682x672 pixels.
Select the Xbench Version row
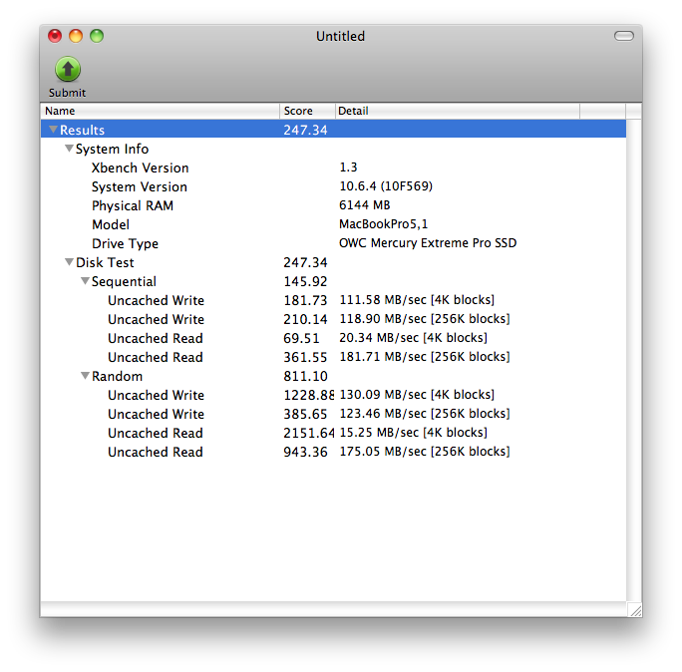333,168
